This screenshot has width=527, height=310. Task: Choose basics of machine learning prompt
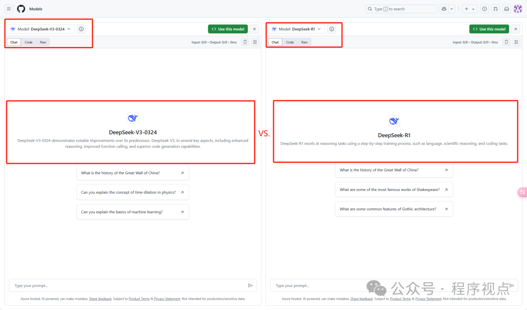[133, 212]
